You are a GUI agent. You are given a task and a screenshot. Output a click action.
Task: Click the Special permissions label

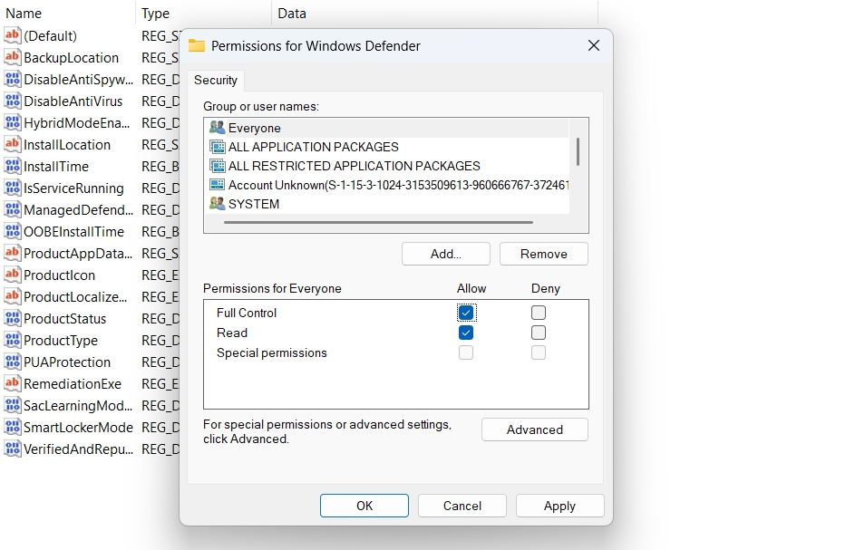(272, 352)
